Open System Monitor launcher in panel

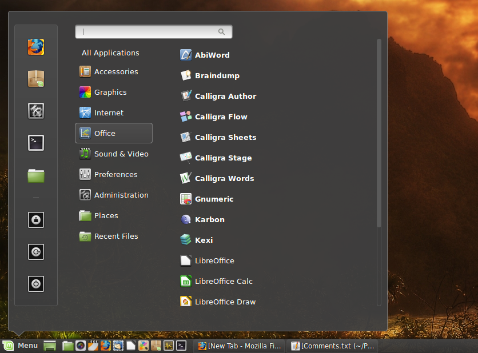point(169,346)
